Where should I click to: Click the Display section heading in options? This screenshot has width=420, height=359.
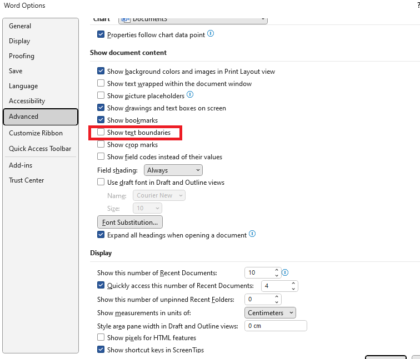click(x=101, y=253)
